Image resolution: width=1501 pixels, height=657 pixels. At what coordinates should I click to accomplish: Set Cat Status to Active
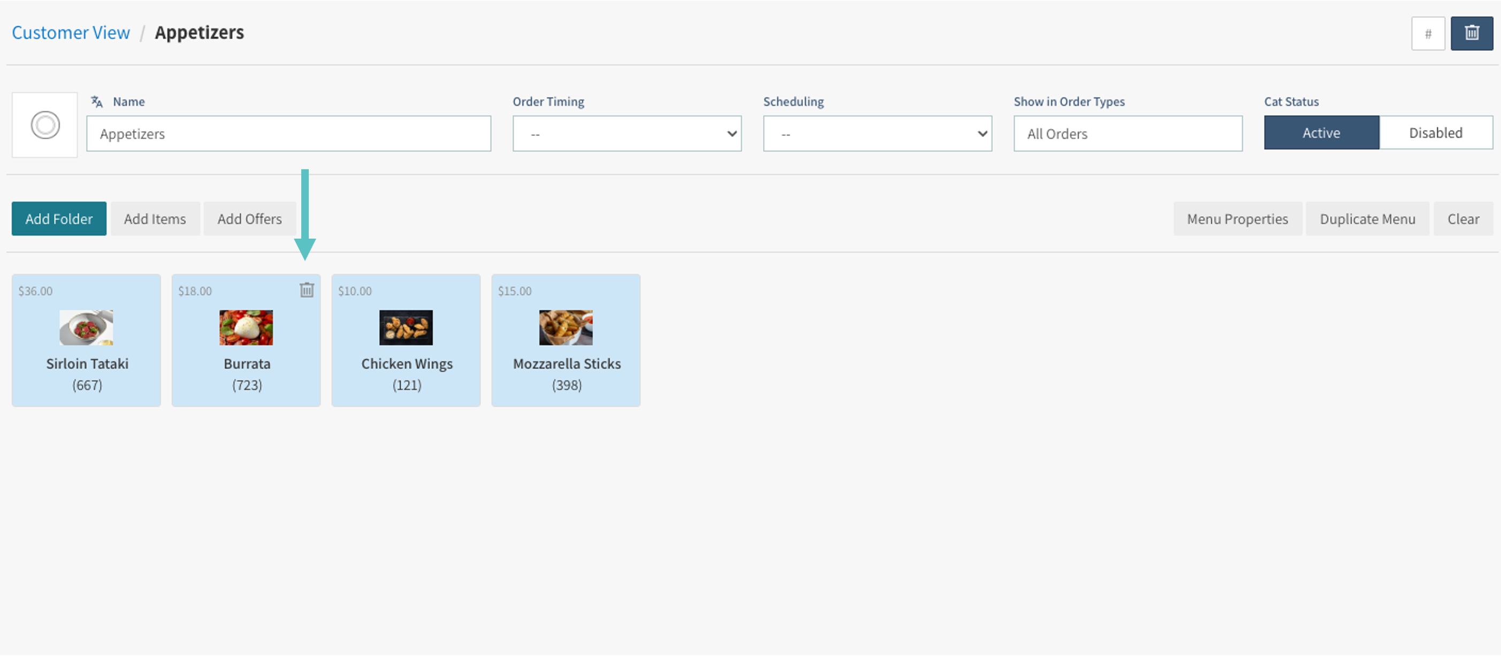pyautogui.click(x=1321, y=133)
